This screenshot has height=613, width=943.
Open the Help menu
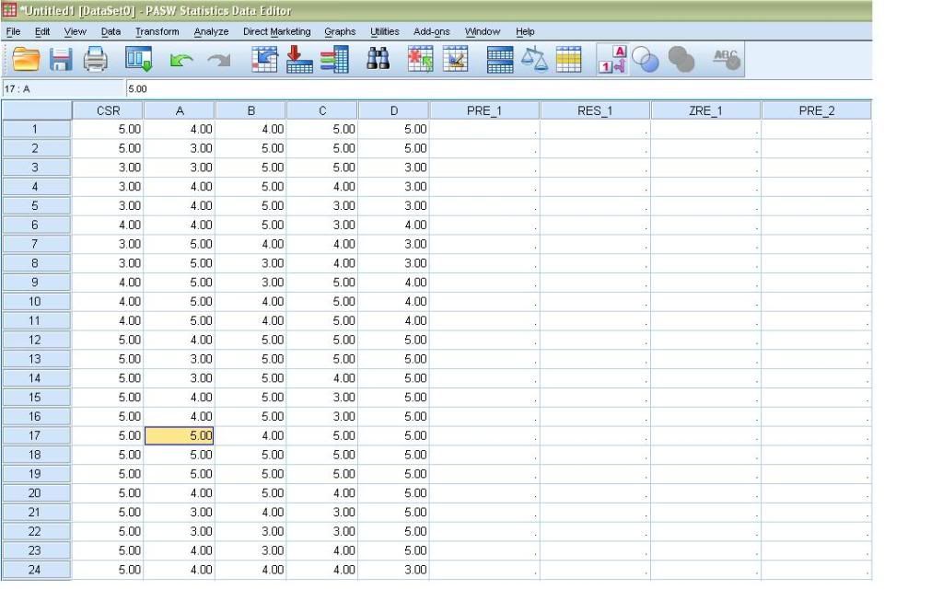point(525,32)
